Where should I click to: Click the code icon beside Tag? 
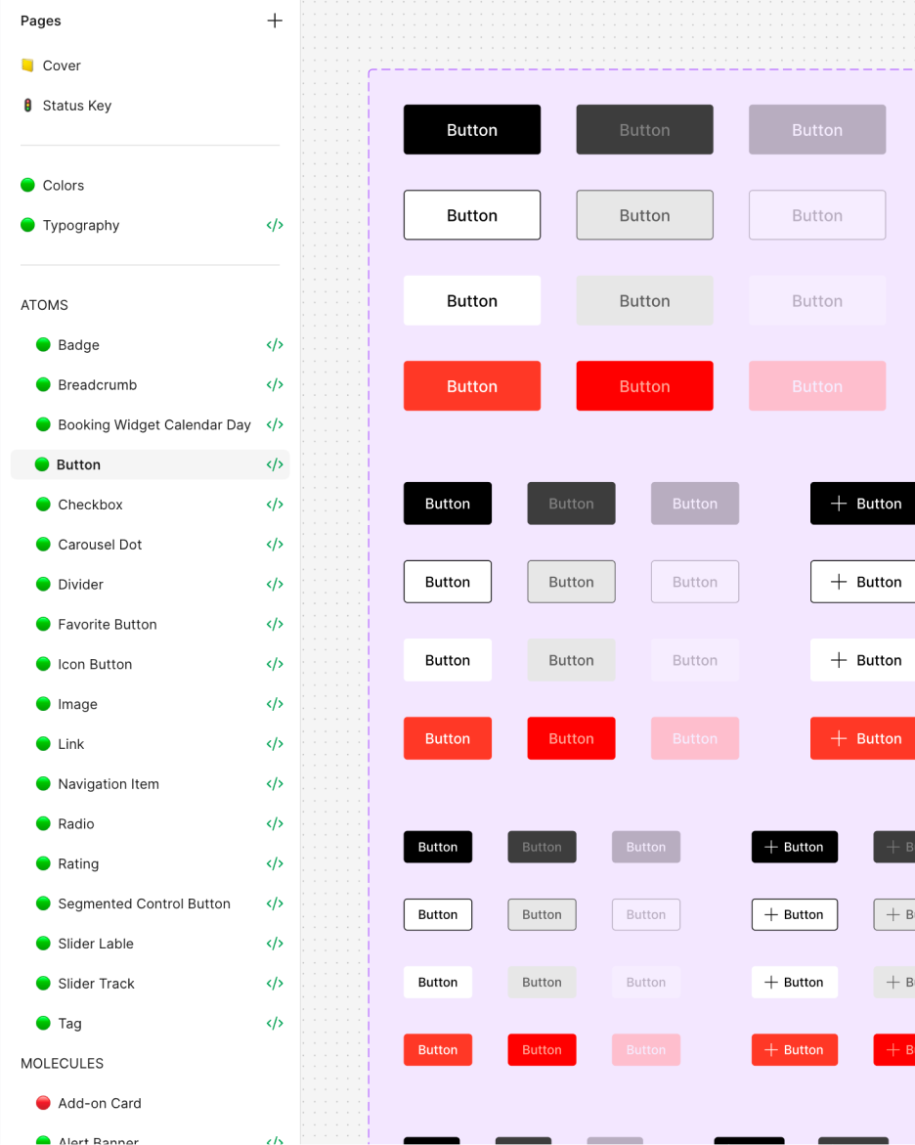click(275, 1023)
